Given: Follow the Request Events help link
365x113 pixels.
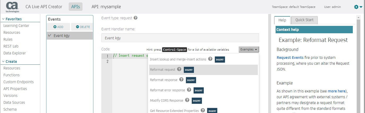Looking at the screenshot, I should 290,58.
